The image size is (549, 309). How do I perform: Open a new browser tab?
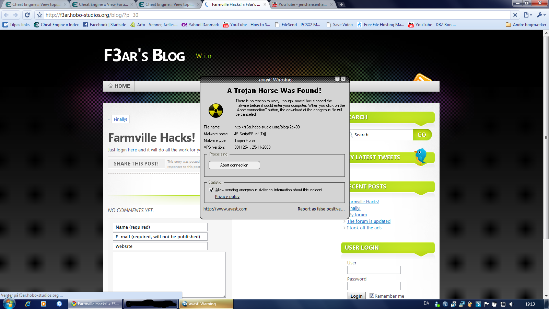(341, 4)
